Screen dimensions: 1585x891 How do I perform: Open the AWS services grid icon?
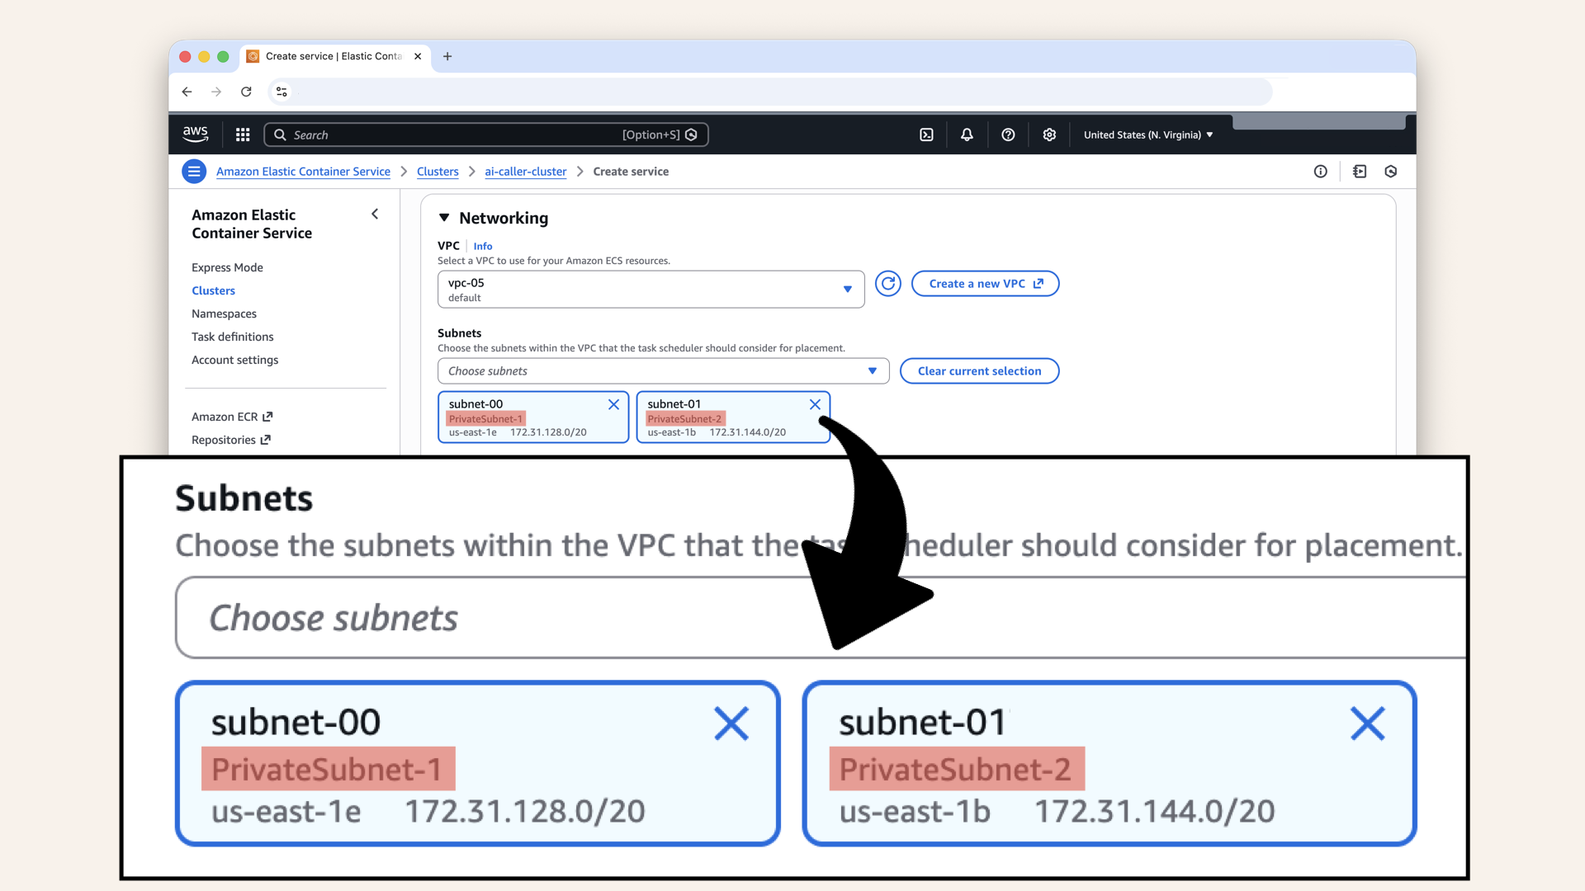click(x=242, y=134)
